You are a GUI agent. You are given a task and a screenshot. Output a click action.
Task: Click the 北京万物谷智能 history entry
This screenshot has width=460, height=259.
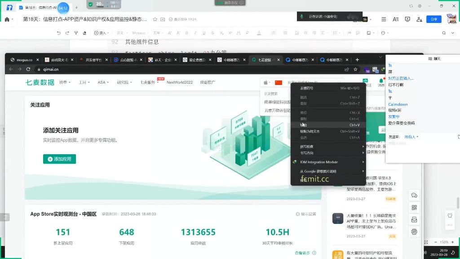click(277, 111)
